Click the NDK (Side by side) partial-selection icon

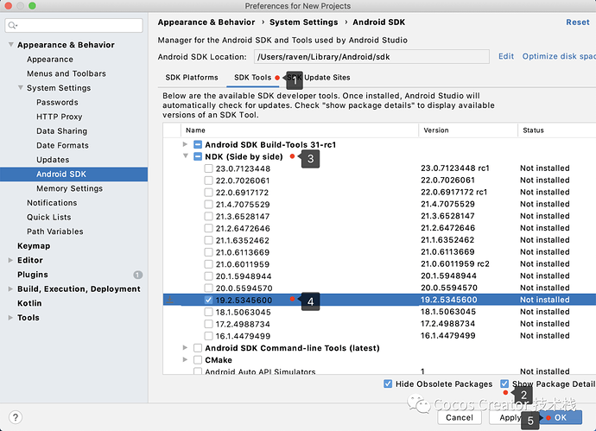pos(198,156)
